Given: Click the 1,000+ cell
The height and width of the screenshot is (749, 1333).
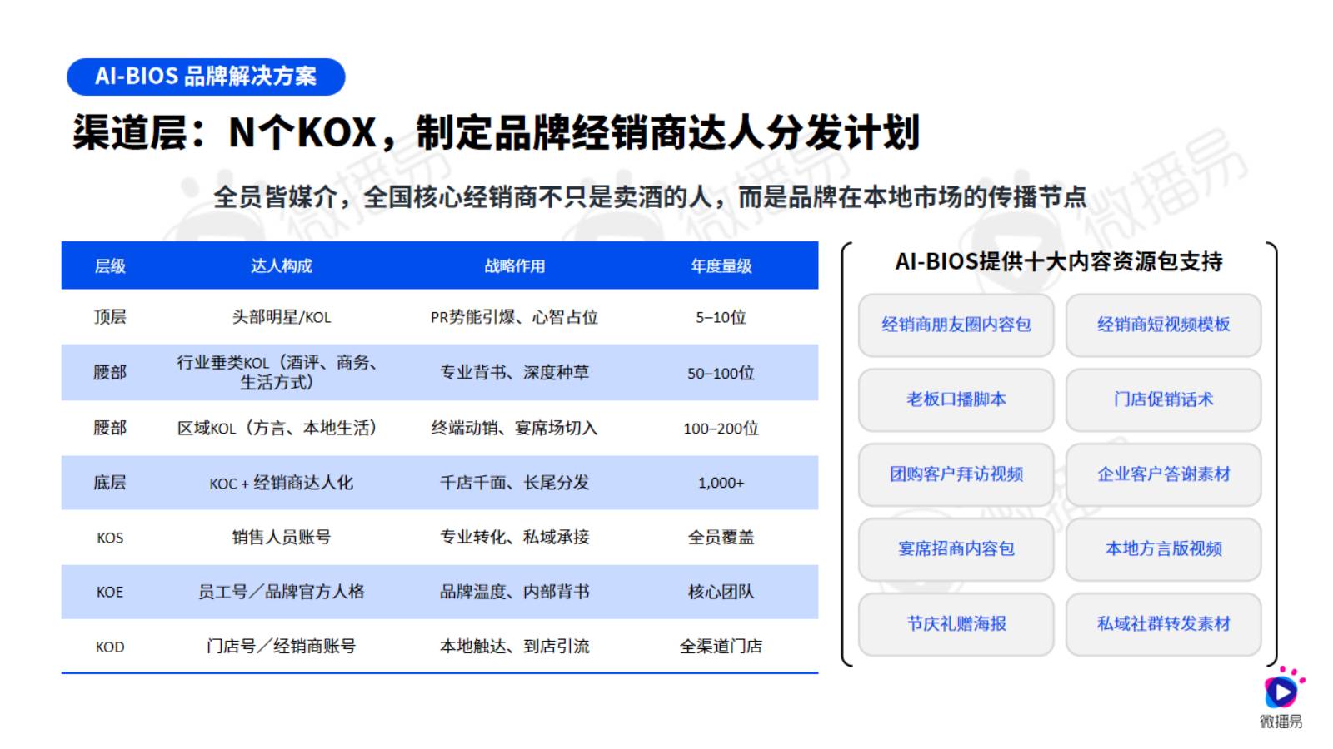Looking at the screenshot, I should [721, 483].
